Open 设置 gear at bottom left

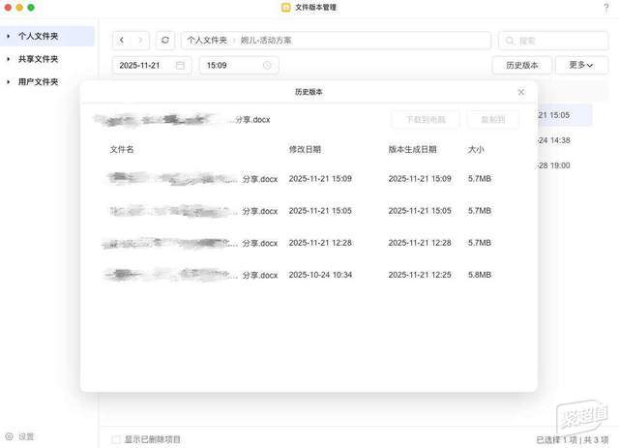pyautogui.click(x=10, y=436)
